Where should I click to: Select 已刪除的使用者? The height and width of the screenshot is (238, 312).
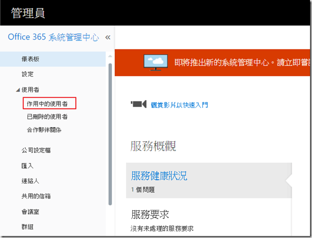click(x=47, y=116)
